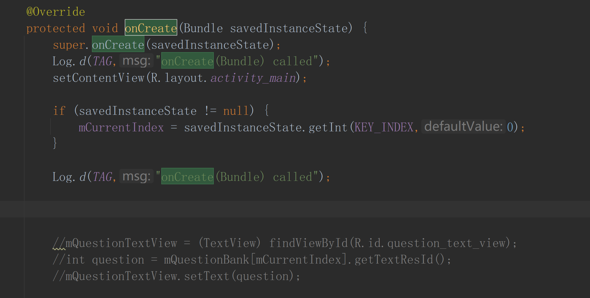The image size is (590, 298).
Task: Click the 'protected' keyword
Action: pyautogui.click(x=56, y=28)
